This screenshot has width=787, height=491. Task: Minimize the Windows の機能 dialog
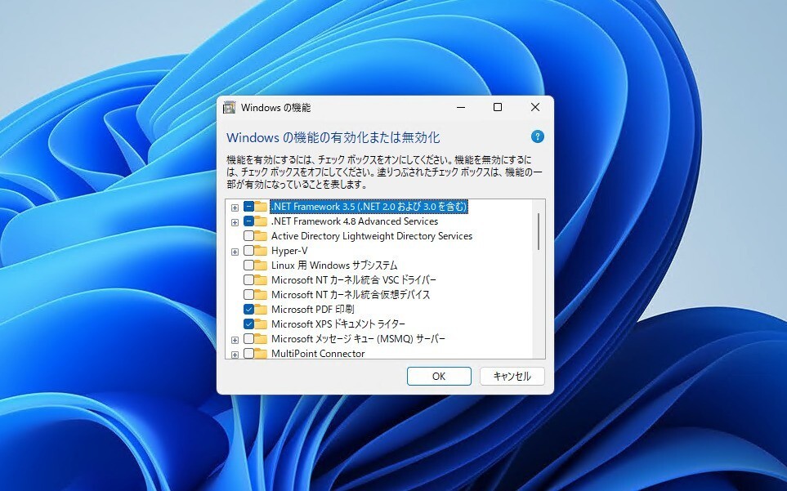tap(461, 107)
